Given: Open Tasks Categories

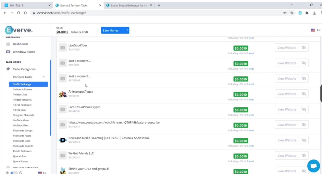Looking at the screenshot, I should point(24,69).
